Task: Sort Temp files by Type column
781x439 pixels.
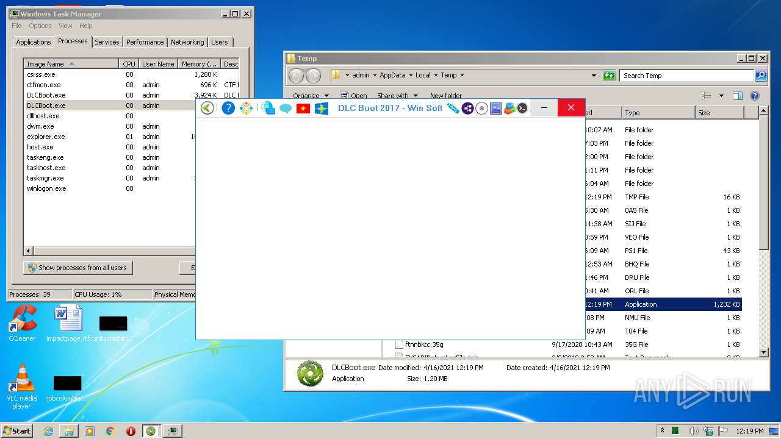Action: tap(659, 113)
